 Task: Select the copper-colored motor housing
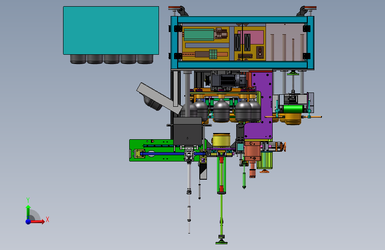pos(252,151)
